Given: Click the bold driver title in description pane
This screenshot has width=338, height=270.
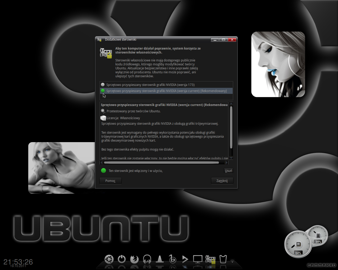Looking at the screenshot, I should [x=164, y=105].
